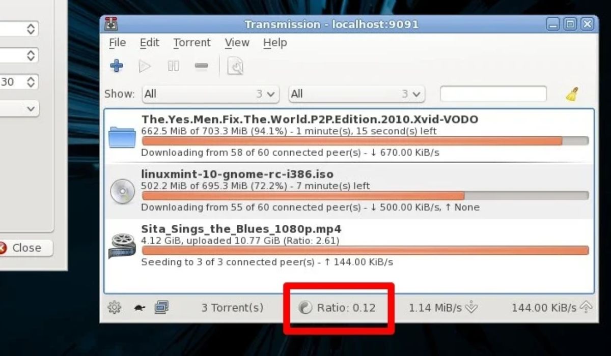The image size is (611, 356).
Task: Click 'Downloading from 55 of 60' peer line
Action: click(310, 207)
